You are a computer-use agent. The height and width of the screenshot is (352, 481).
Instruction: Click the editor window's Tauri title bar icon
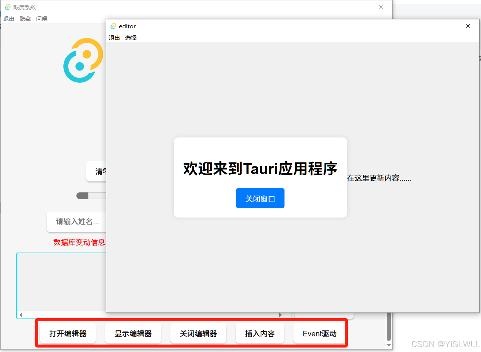point(113,26)
